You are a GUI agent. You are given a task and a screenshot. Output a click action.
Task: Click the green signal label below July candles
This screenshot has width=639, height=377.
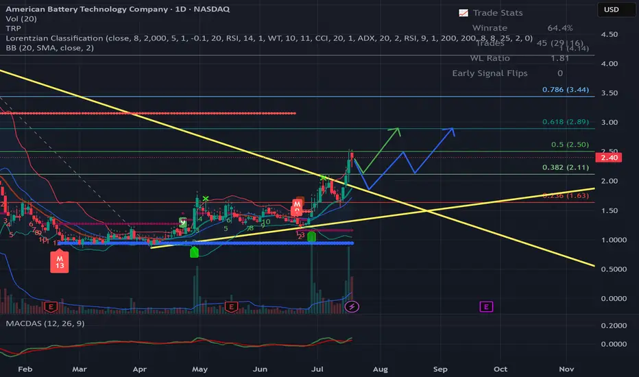(x=311, y=236)
